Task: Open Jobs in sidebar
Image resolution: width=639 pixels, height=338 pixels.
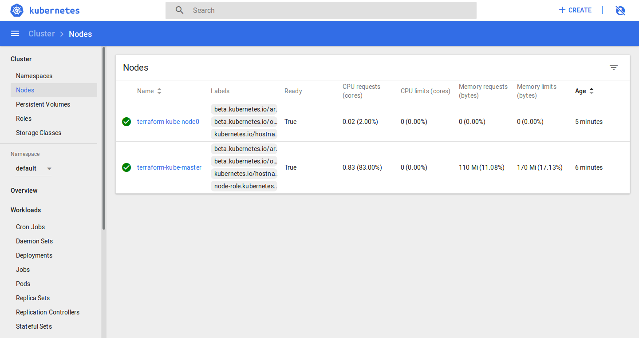Action: point(23,270)
